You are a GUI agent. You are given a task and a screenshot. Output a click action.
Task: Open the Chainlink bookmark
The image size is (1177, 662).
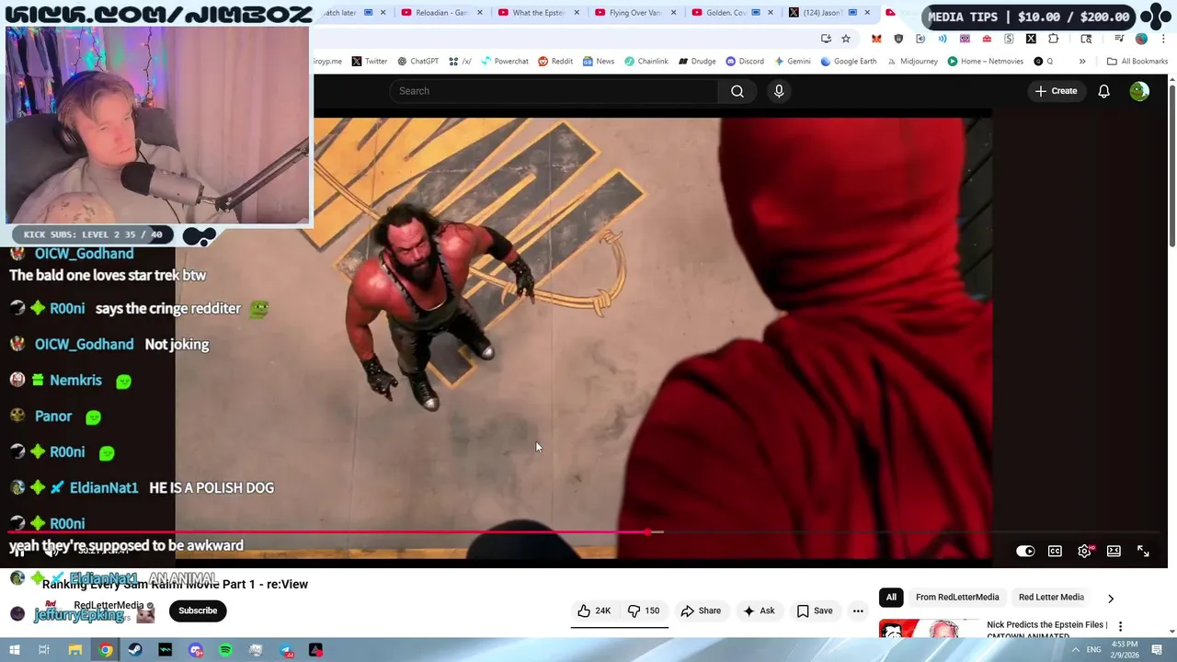click(646, 62)
